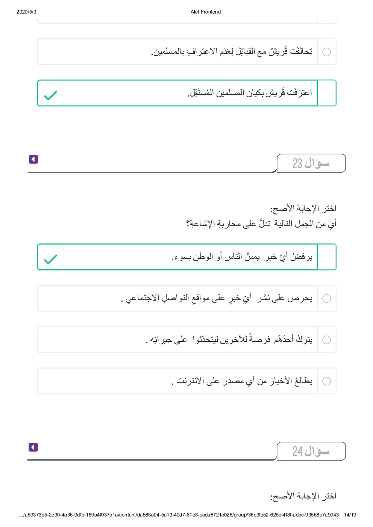Select radio button for يحرص على نشر option

326,299
